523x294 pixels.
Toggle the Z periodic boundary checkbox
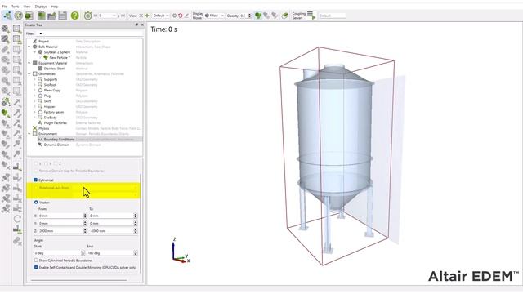[56, 163]
